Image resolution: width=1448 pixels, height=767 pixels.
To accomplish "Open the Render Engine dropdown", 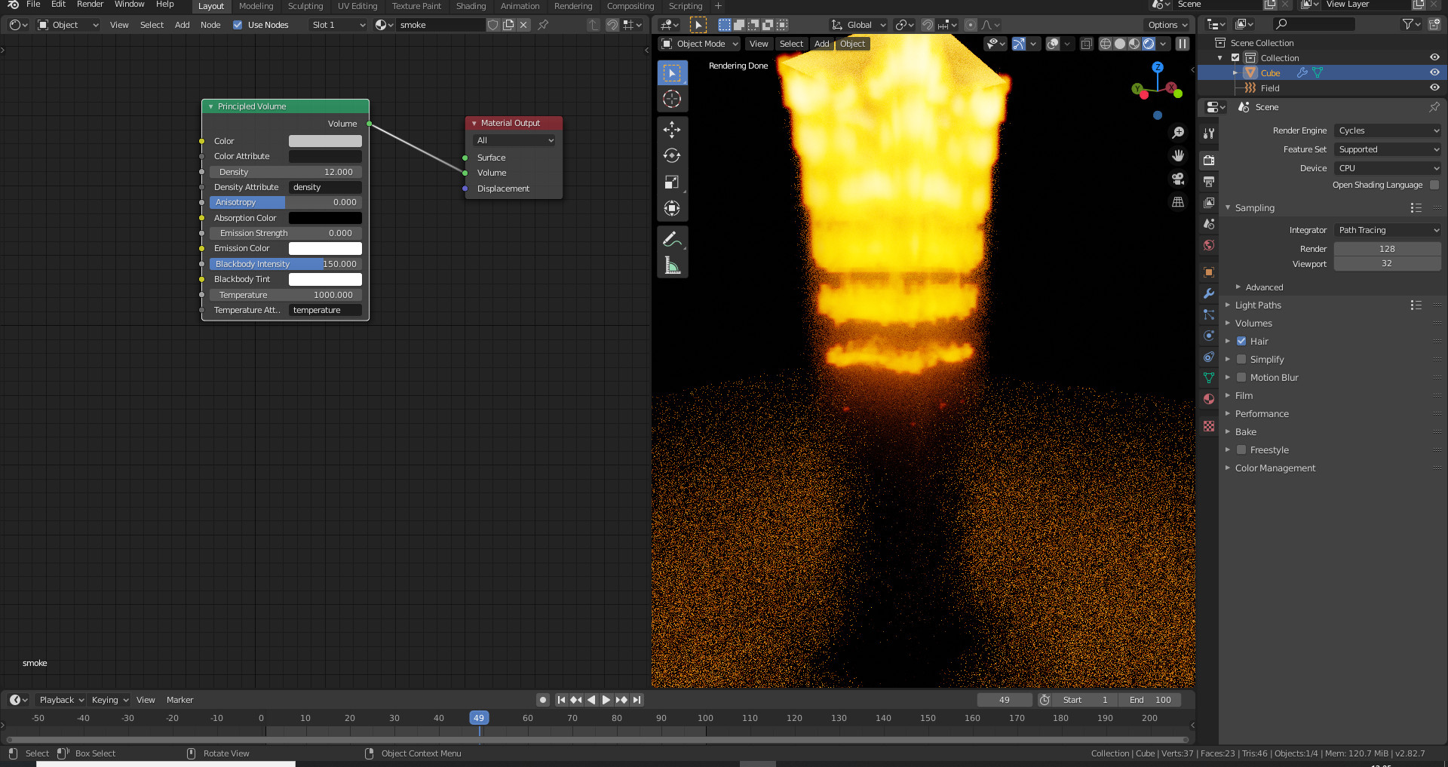I will coord(1387,130).
